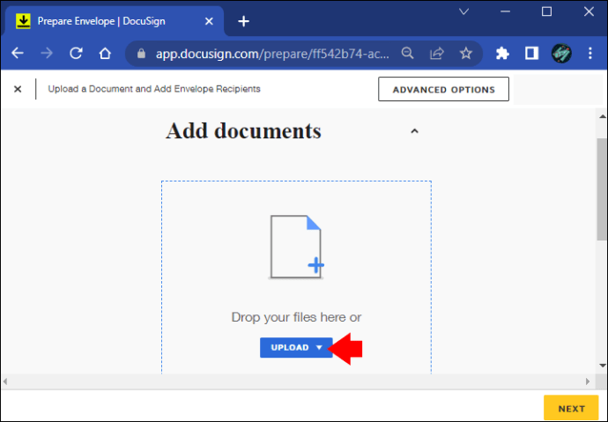Open Chrome three-dot menu
Screen dimensions: 608x422
pyautogui.click(x=590, y=53)
